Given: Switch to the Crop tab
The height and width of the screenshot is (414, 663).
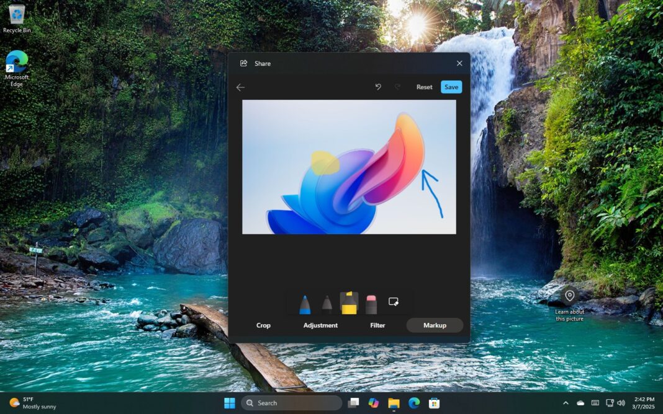Looking at the screenshot, I should click(x=263, y=325).
